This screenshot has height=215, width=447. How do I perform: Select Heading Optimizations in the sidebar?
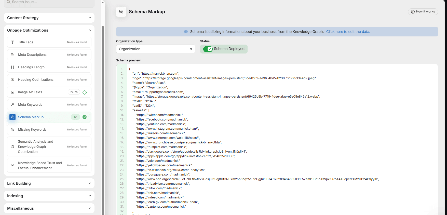tap(36, 80)
